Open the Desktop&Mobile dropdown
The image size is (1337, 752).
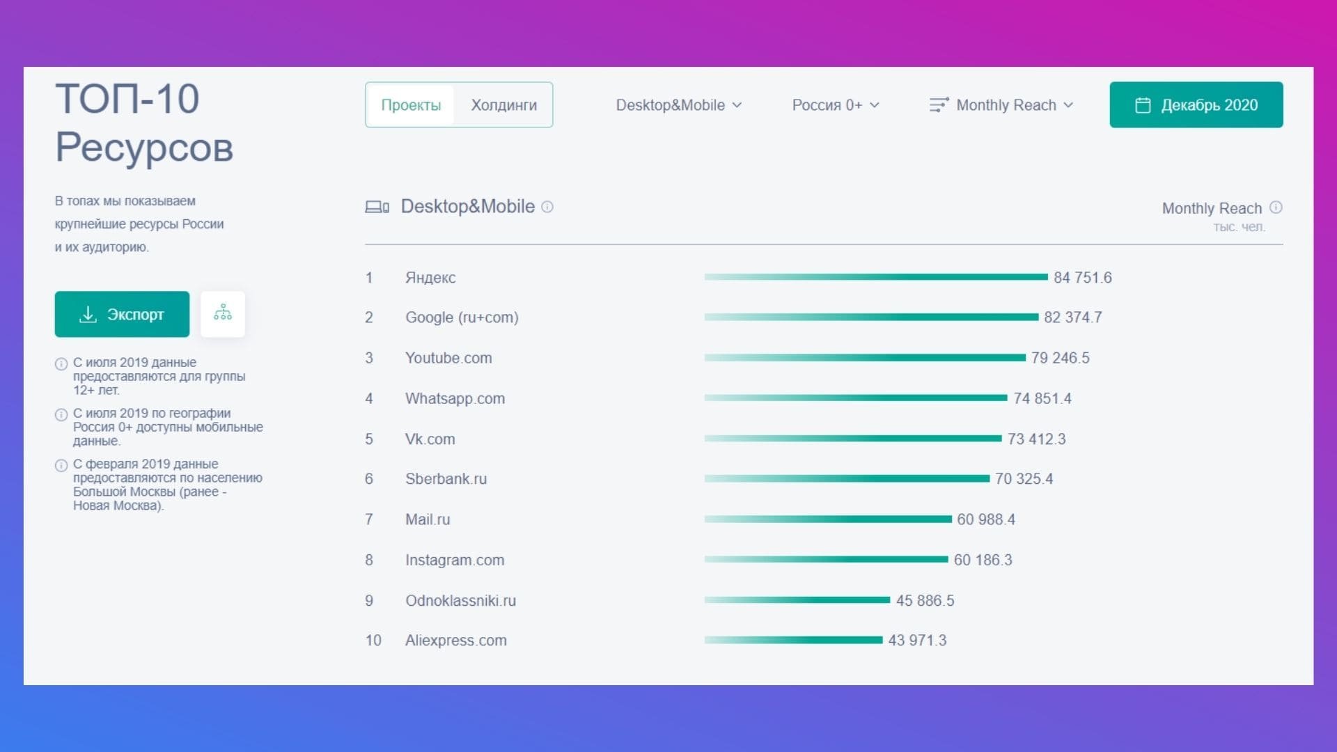click(679, 105)
